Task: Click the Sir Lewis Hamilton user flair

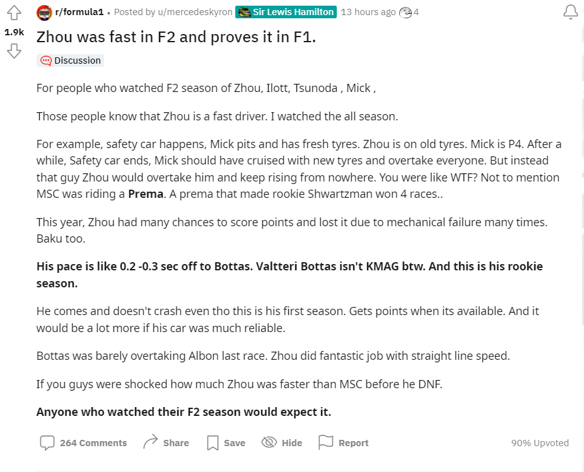Action: [x=286, y=12]
